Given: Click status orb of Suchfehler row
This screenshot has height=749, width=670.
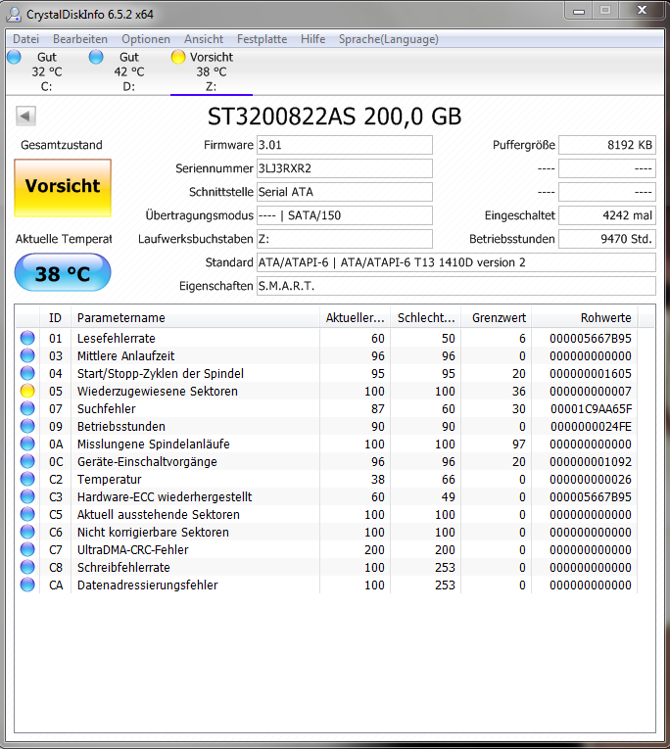Looking at the screenshot, I should (x=27, y=409).
